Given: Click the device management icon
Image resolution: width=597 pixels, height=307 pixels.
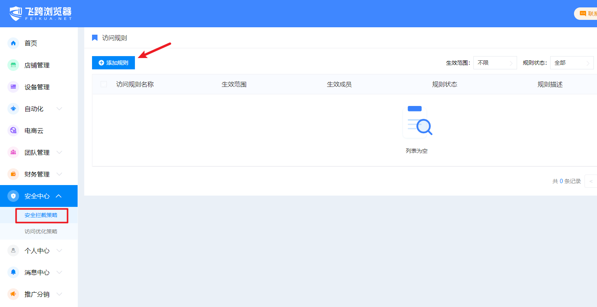Looking at the screenshot, I should point(13,87).
